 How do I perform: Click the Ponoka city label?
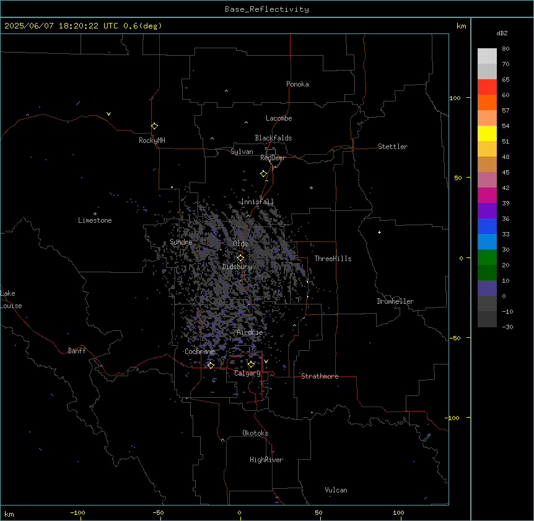[297, 84]
